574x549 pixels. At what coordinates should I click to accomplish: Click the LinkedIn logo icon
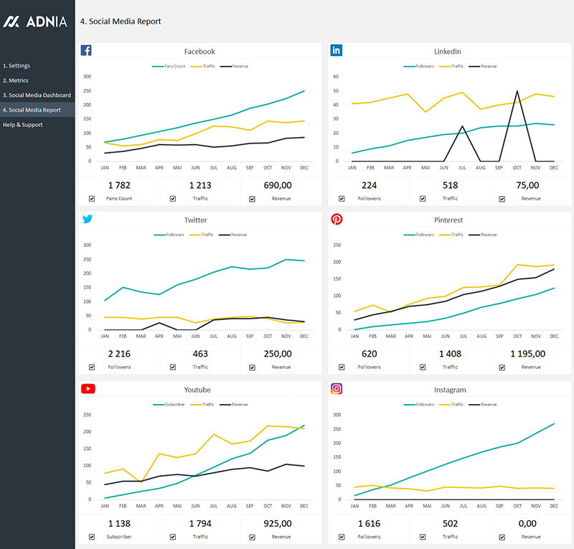tap(336, 51)
